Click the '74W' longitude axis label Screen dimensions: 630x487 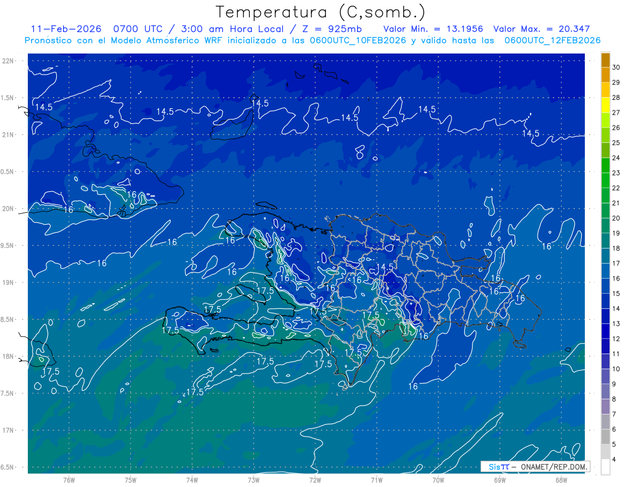point(192,480)
